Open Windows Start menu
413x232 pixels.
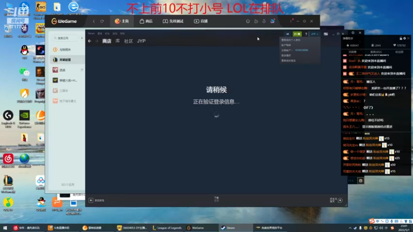point(5,228)
